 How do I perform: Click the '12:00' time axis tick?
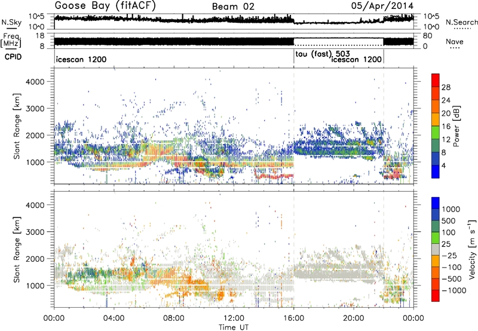234,318
